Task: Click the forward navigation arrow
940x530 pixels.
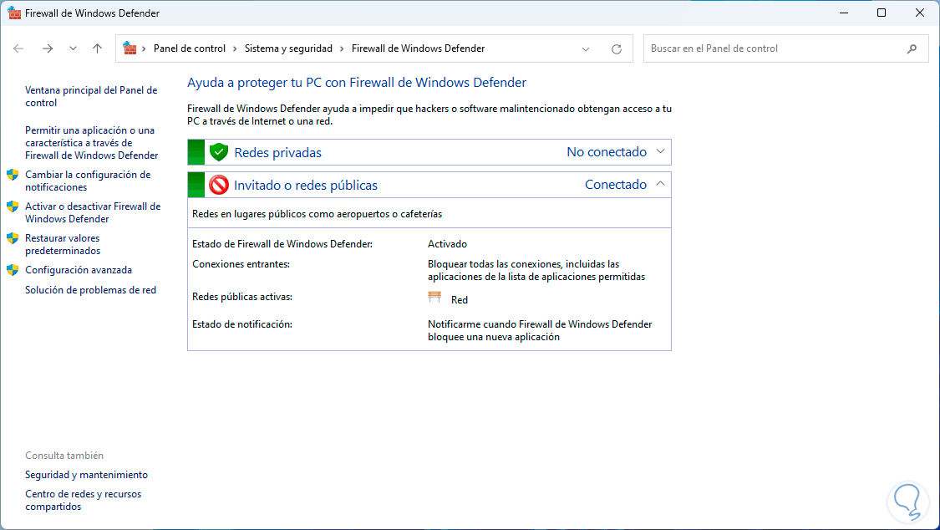Action: click(x=48, y=48)
